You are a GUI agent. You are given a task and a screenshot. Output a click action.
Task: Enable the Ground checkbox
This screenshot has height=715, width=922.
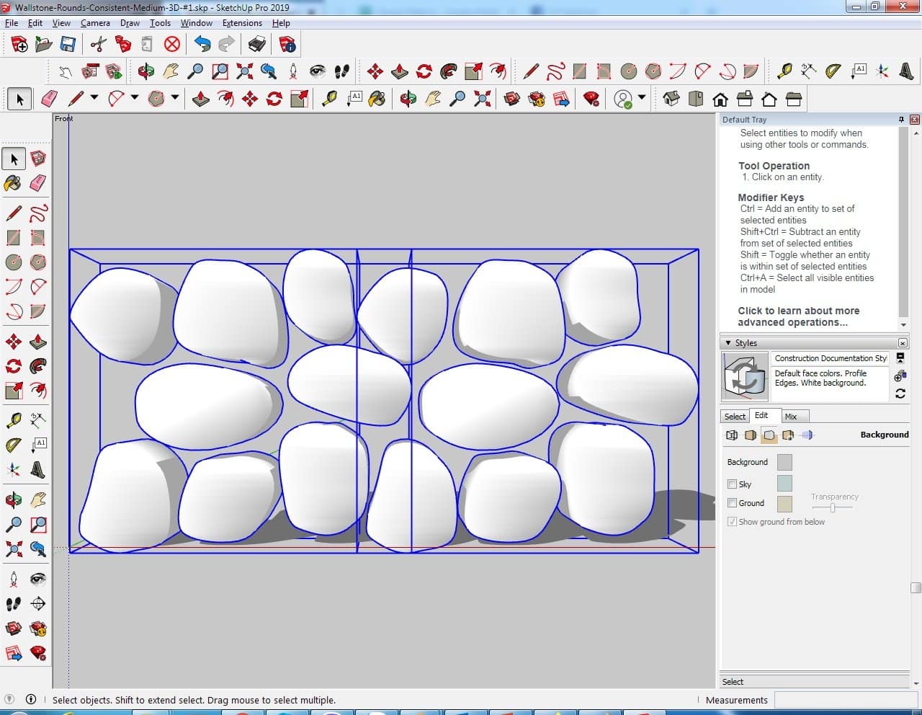[x=733, y=503]
